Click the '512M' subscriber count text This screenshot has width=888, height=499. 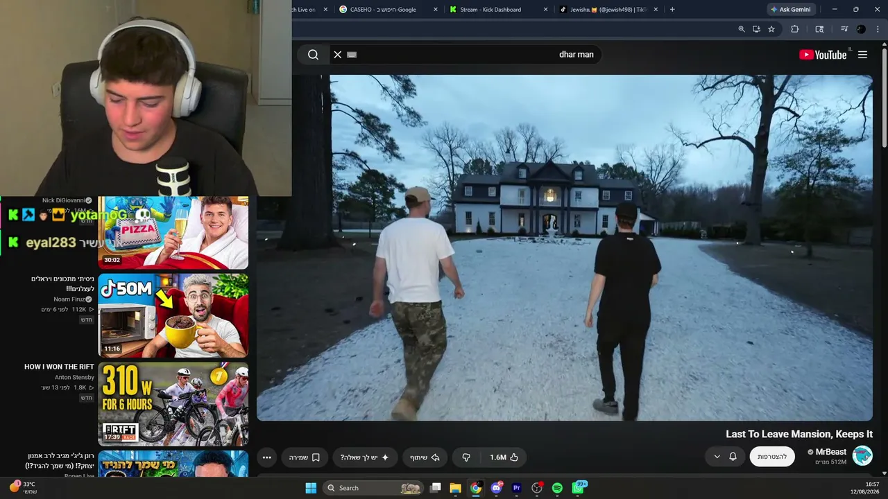(x=830, y=462)
